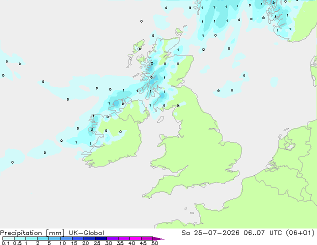This screenshot has width=317, height=245.
Task: Select the 15–20 mm legend swatch
Action: [x=78, y=238]
